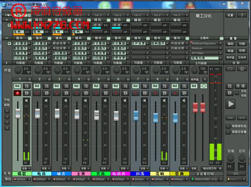Arm recording on channel 2 电音

point(37,93)
